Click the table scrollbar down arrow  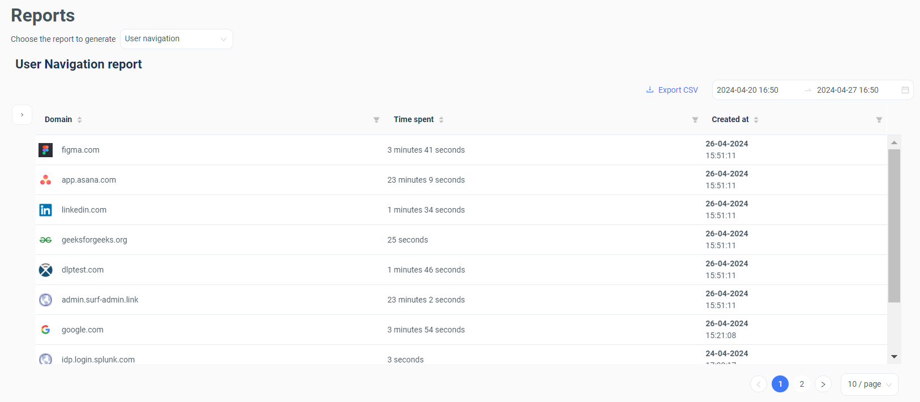895,357
